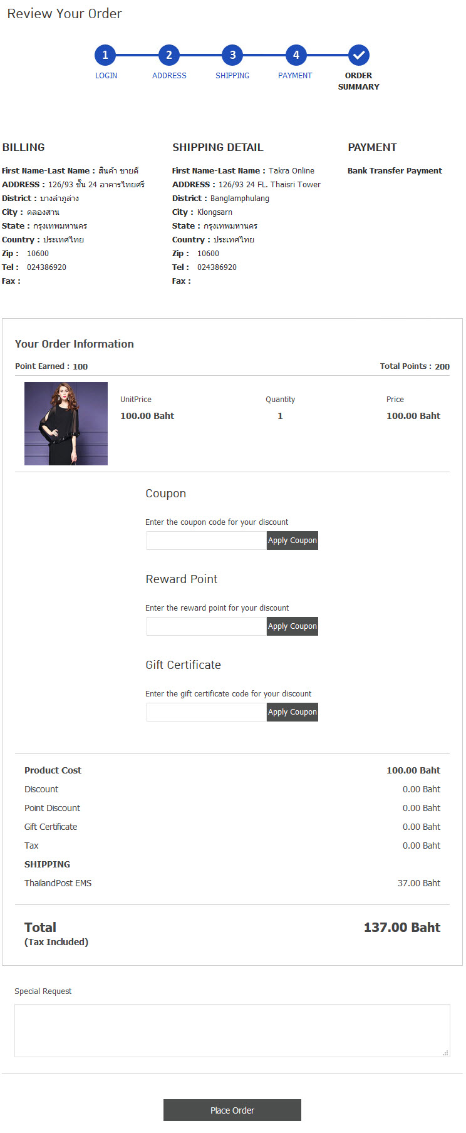Open the black dress product thumbnail
466x1133 pixels.
click(66, 423)
